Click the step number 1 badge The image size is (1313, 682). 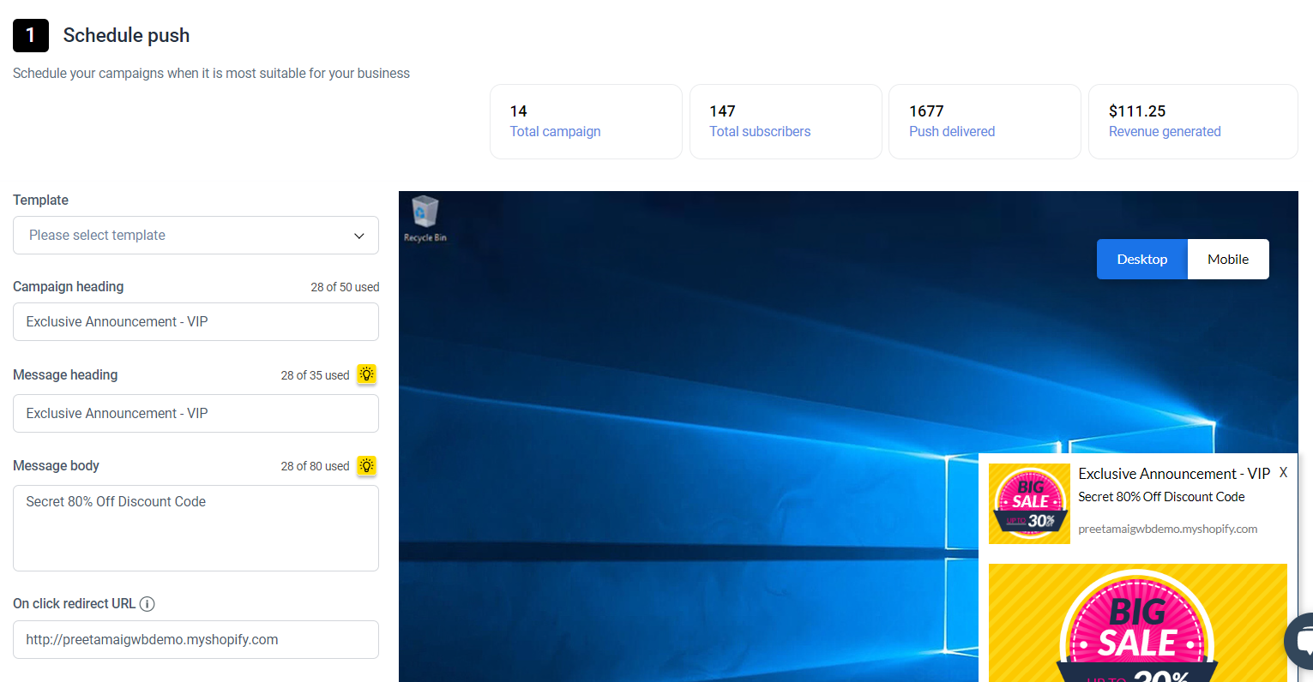[x=31, y=35]
